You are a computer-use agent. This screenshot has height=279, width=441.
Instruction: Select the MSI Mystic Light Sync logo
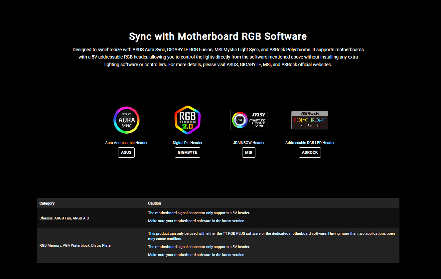pyautogui.click(x=249, y=120)
